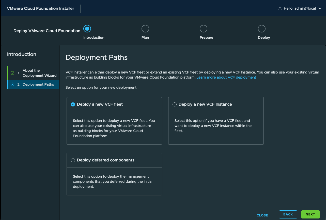
Task: Click the NEXT button
Action: click(x=310, y=214)
